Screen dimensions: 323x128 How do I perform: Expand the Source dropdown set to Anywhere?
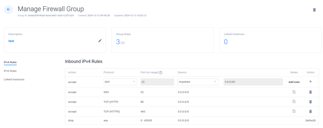click(198, 82)
